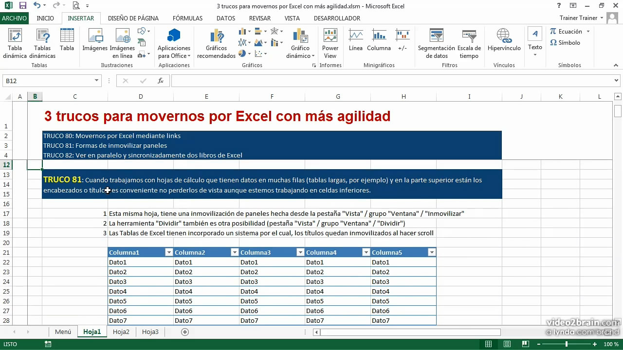This screenshot has width=623, height=350.
Task: Enable Page Break Preview view in status bar
Action: pyautogui.click(x=525, y=344)
